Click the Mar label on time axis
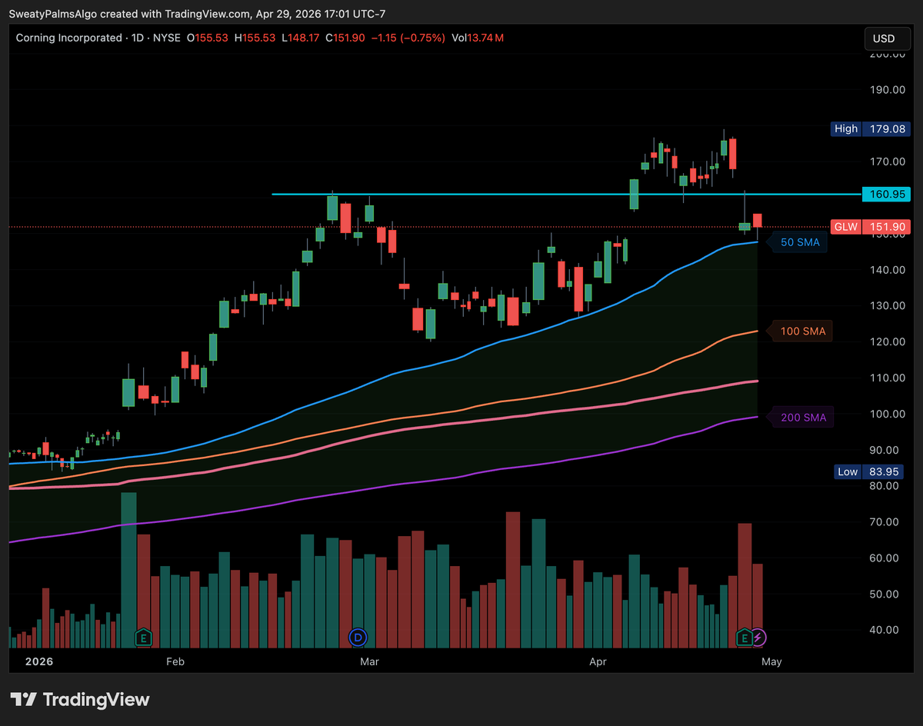 point(370,661)
